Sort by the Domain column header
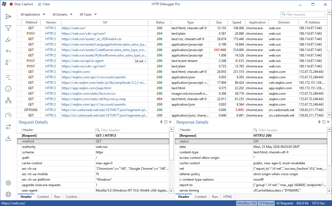 pos(284,22)
